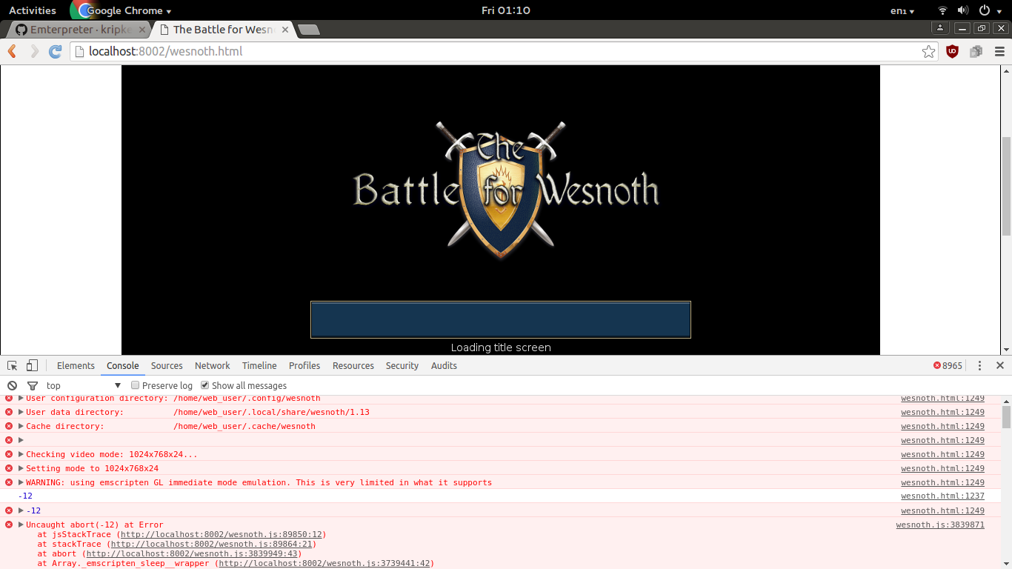The width and height of the screenshot is (1012, 569).
Task: Open the Timeline tab
Action: (x=259, y=365)
